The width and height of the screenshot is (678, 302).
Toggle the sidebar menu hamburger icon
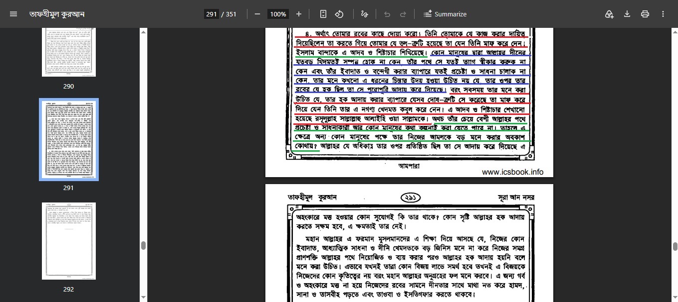click(13, 14)
